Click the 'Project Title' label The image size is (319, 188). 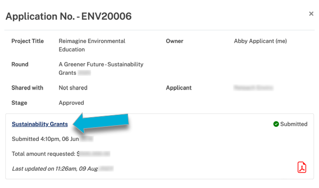[x=27, y=41]
